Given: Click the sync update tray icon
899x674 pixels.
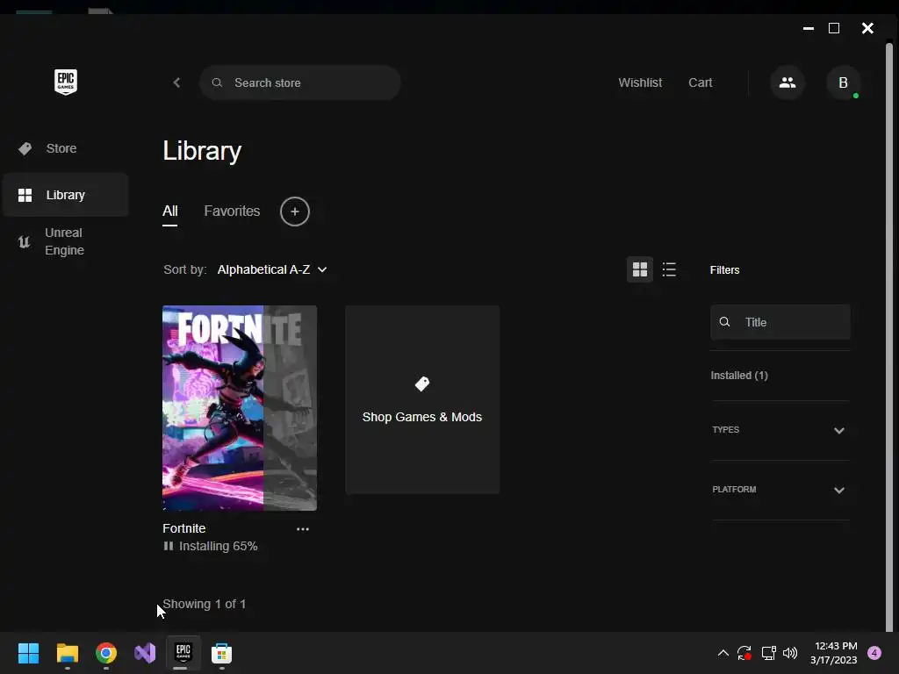Looking at the screenshot, I should [744, 653].
